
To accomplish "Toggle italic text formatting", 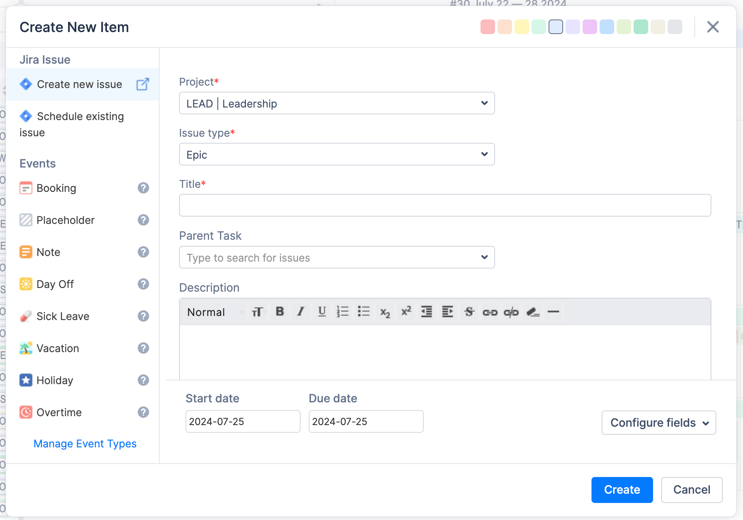I will (x=301, y=312).
